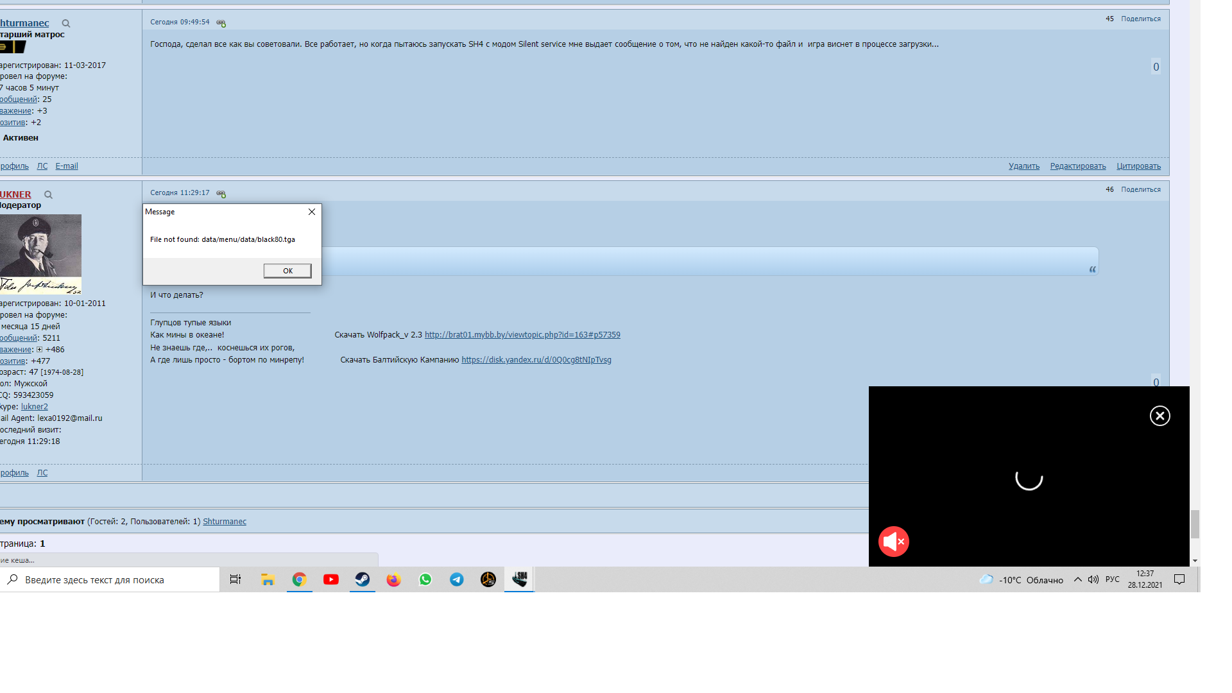This screenshot has height=693, width=1232.
Task: Show hidden system tray icons
Action: (1078, 579)
